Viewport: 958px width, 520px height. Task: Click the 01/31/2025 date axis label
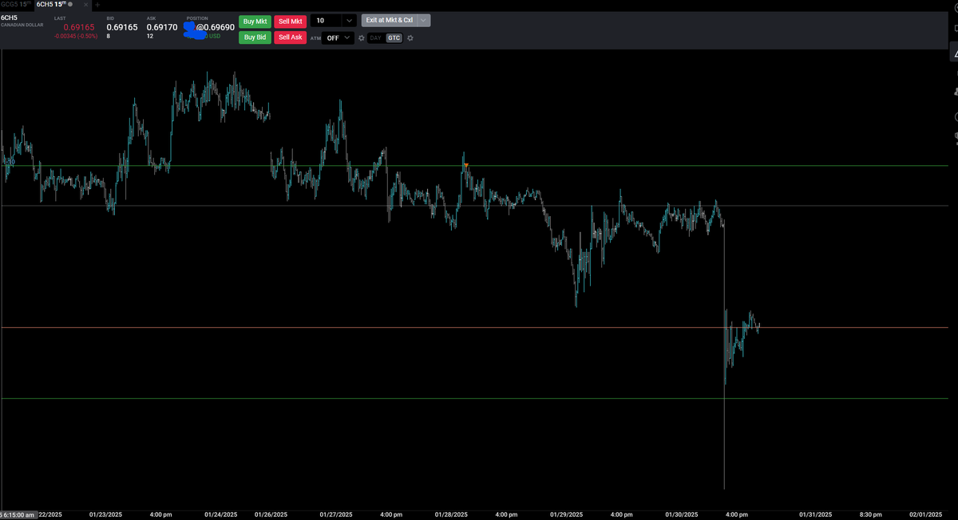click(x=816, y=514)
